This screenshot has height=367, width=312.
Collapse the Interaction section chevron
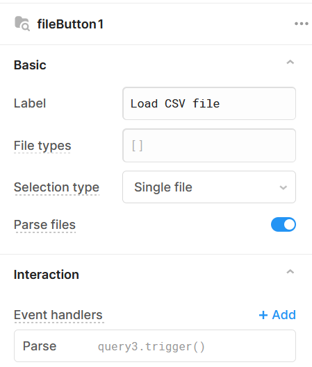click(290, 272)
